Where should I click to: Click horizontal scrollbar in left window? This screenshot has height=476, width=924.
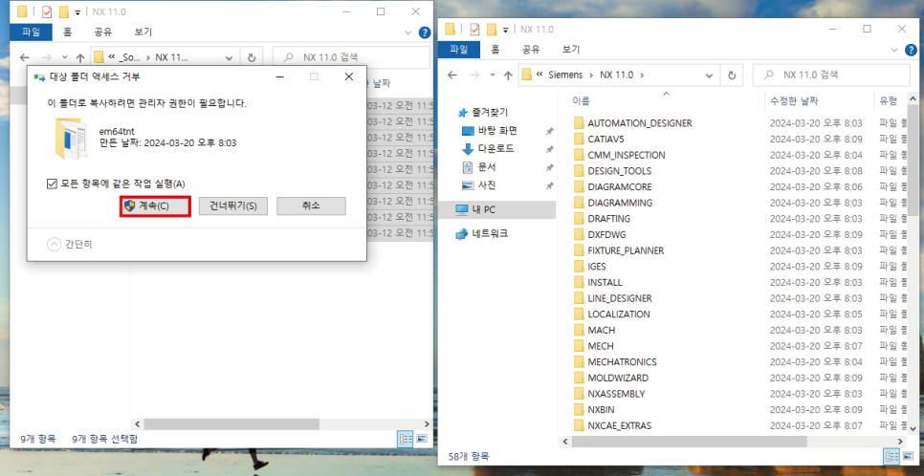231,424
